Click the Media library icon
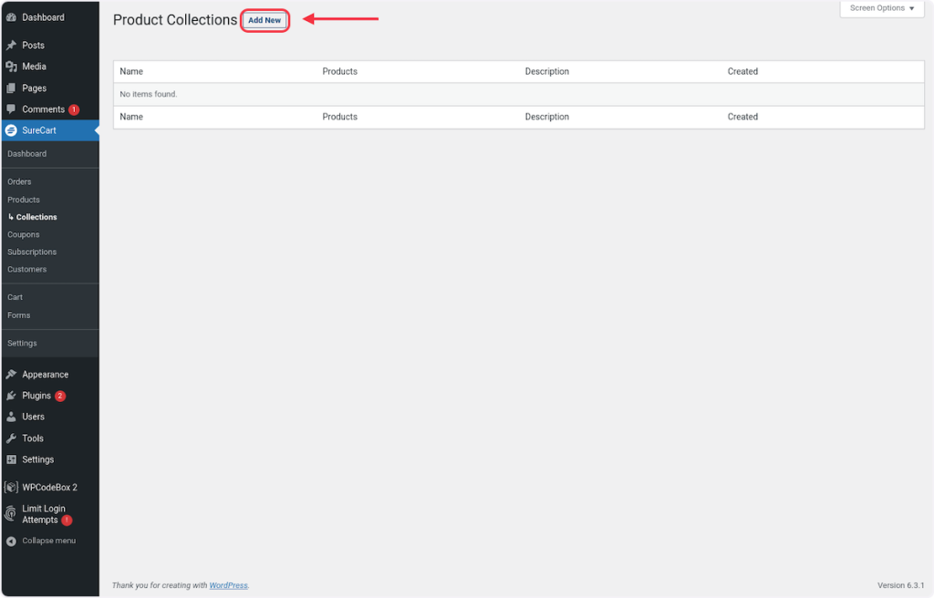Viewport: 934px width, 598px height. (11, 67)
